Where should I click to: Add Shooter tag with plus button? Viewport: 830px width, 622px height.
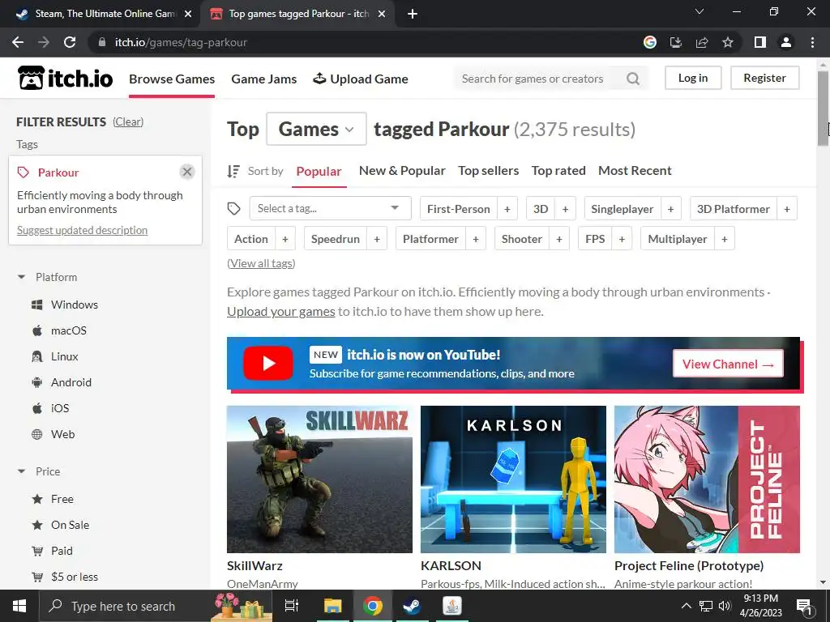click(559, 239)
